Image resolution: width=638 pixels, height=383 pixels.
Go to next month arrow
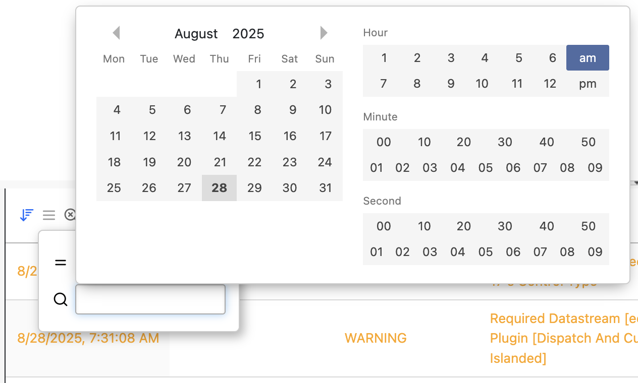pyautogui.click(x=324, y=33)
